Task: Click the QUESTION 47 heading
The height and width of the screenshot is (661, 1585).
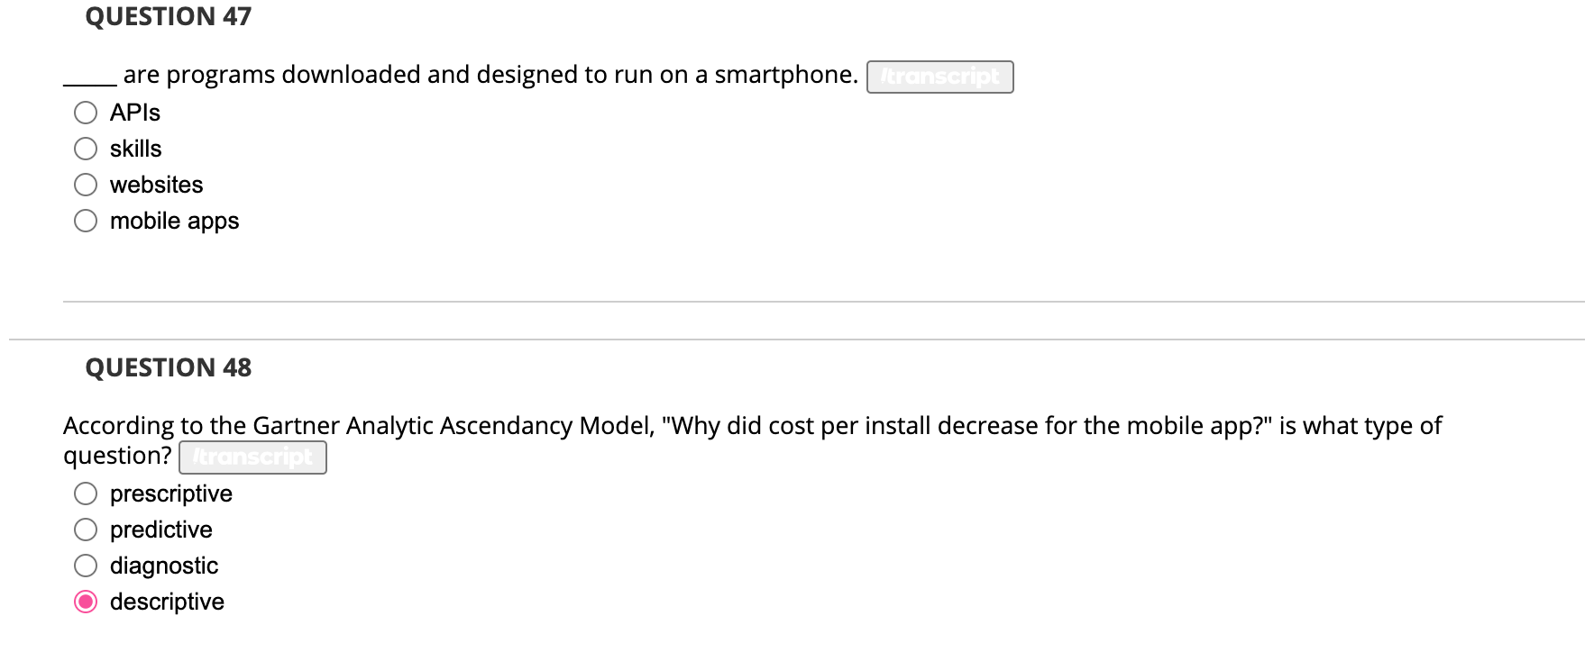Action: pos(168,15)
